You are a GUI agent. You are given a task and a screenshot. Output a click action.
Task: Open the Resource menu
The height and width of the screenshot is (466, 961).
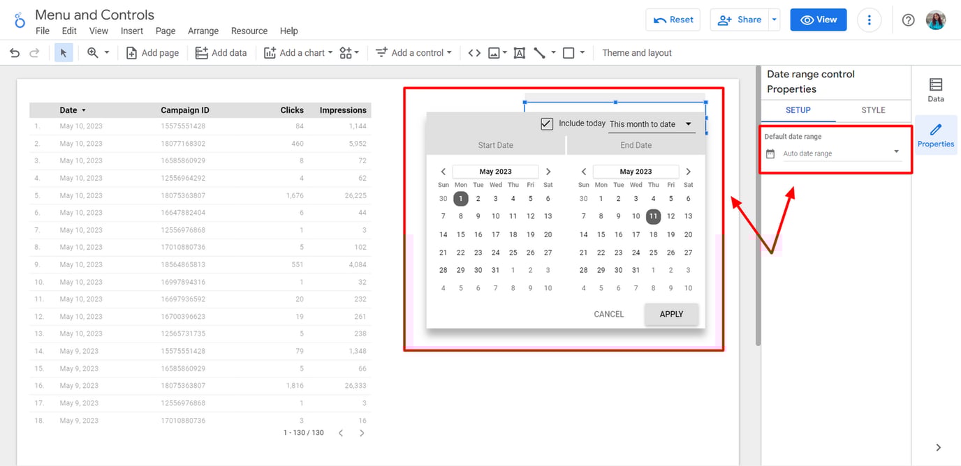pyautogui.click(x=249, y=31)
